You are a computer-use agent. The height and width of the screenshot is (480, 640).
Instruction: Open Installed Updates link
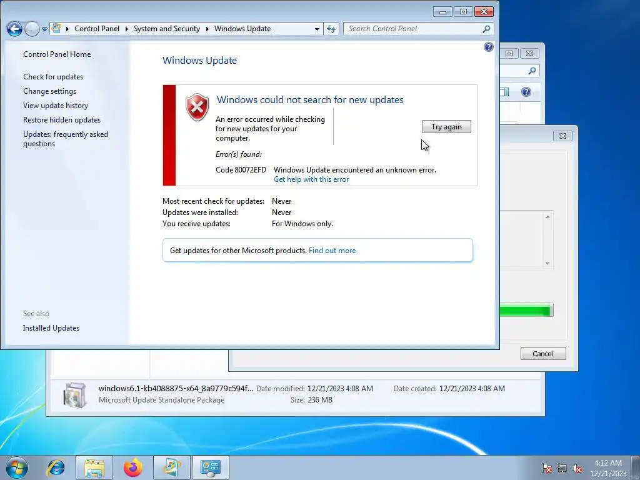click(x=51, y=328)
